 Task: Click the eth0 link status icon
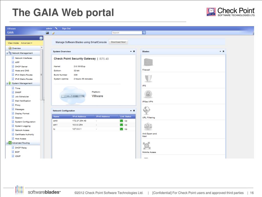122,121
